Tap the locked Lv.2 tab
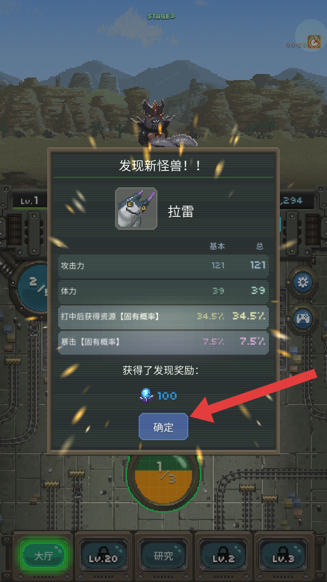Image resolution: width=327 pixels, height=582 pixels. click(223, 556)
